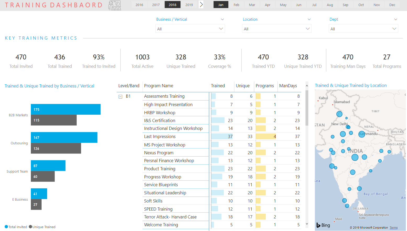Viewport: 407px width, 231px height.
Task: Click B2B Markets Total Invited blue bar
Action: [x=66, y=109]
